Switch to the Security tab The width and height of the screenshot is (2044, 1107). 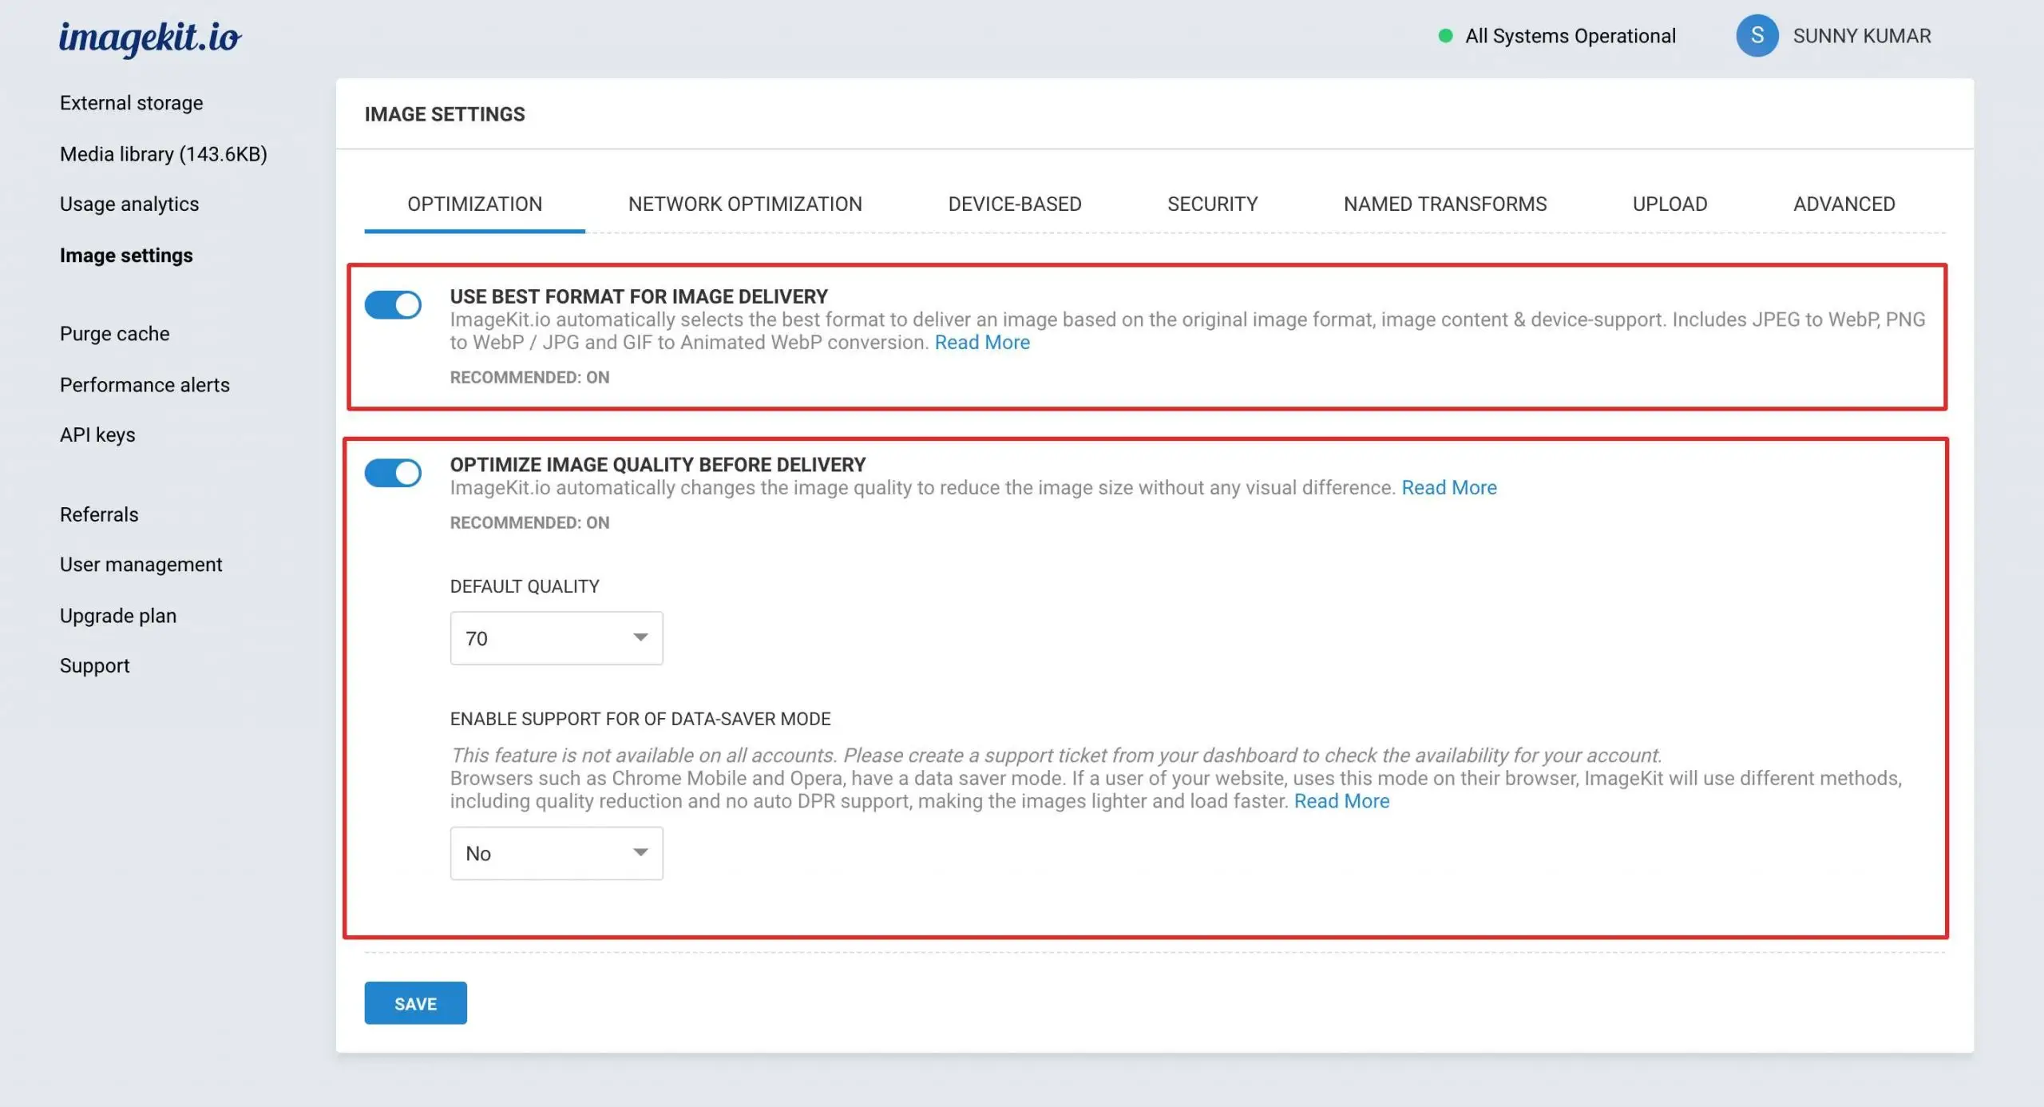1212,204
